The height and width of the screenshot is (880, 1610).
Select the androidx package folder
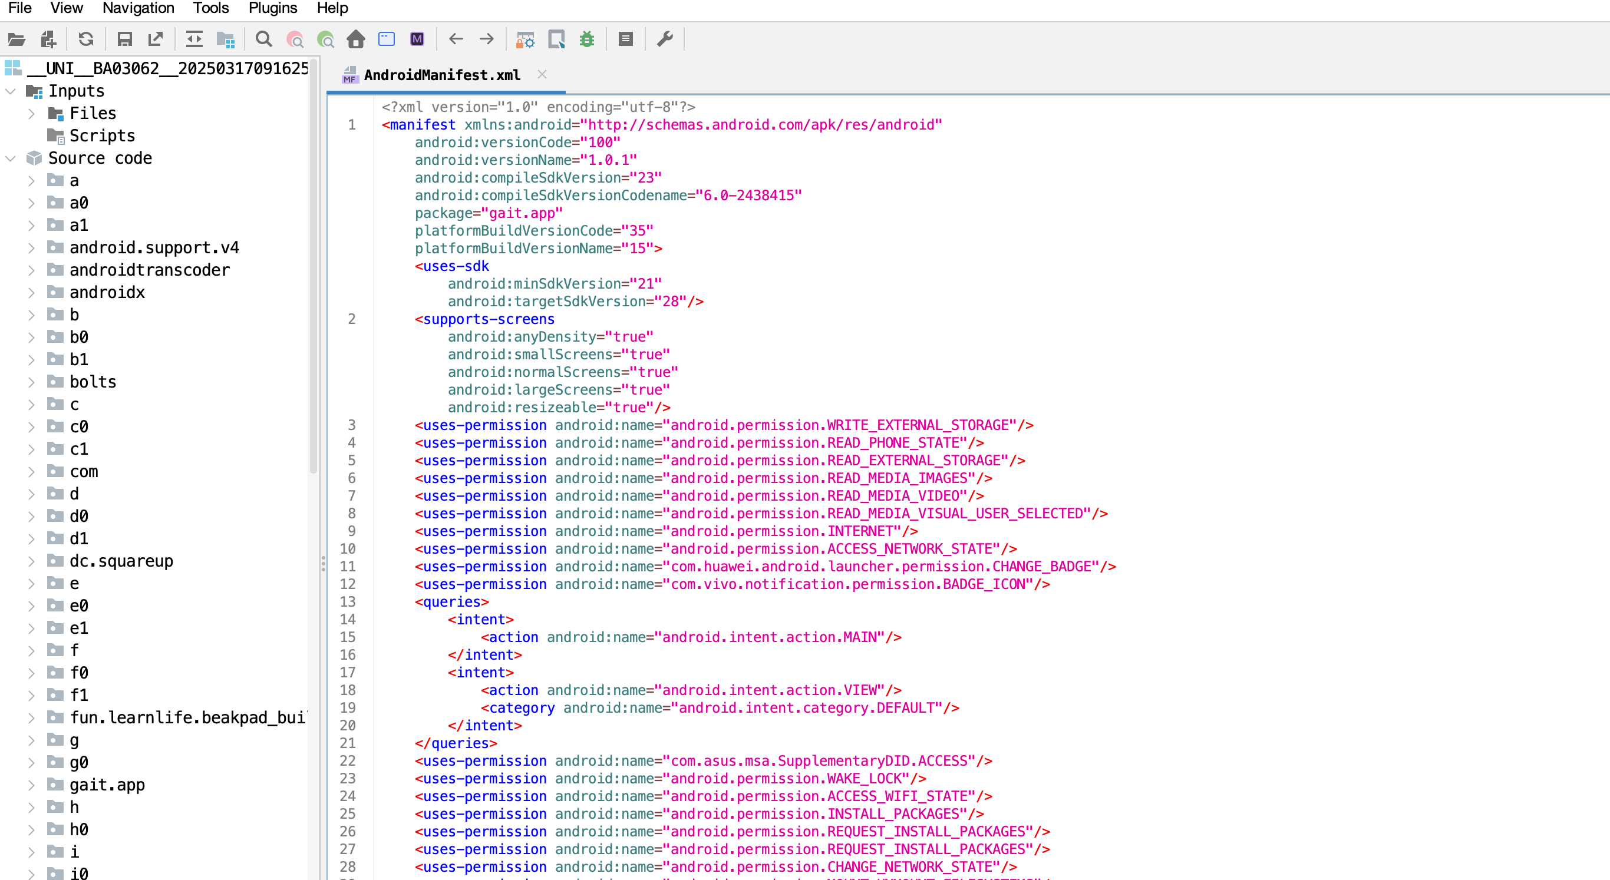pos(96,292)
